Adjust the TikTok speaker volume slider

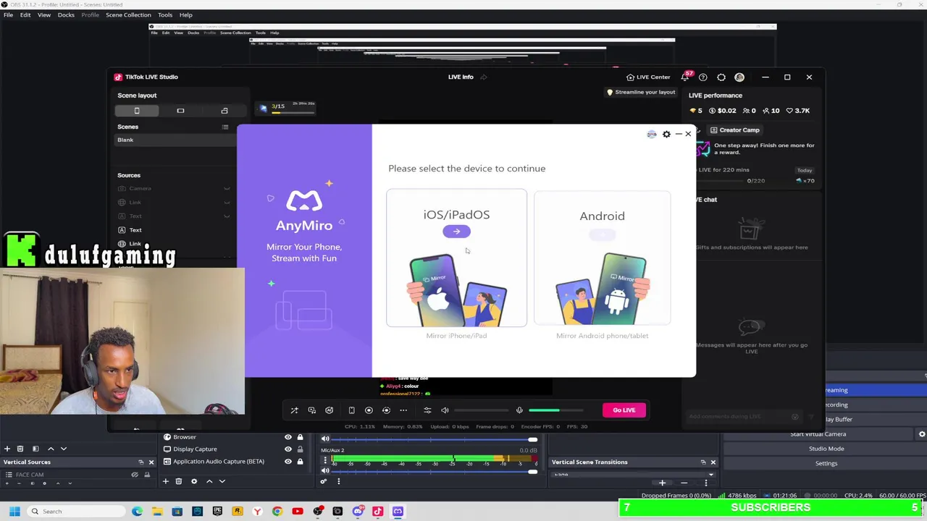[x=482, y=410]
